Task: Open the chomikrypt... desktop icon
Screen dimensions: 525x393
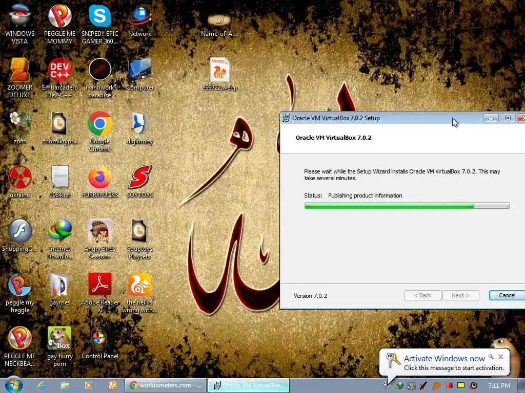Action: [x=59, y=128]
